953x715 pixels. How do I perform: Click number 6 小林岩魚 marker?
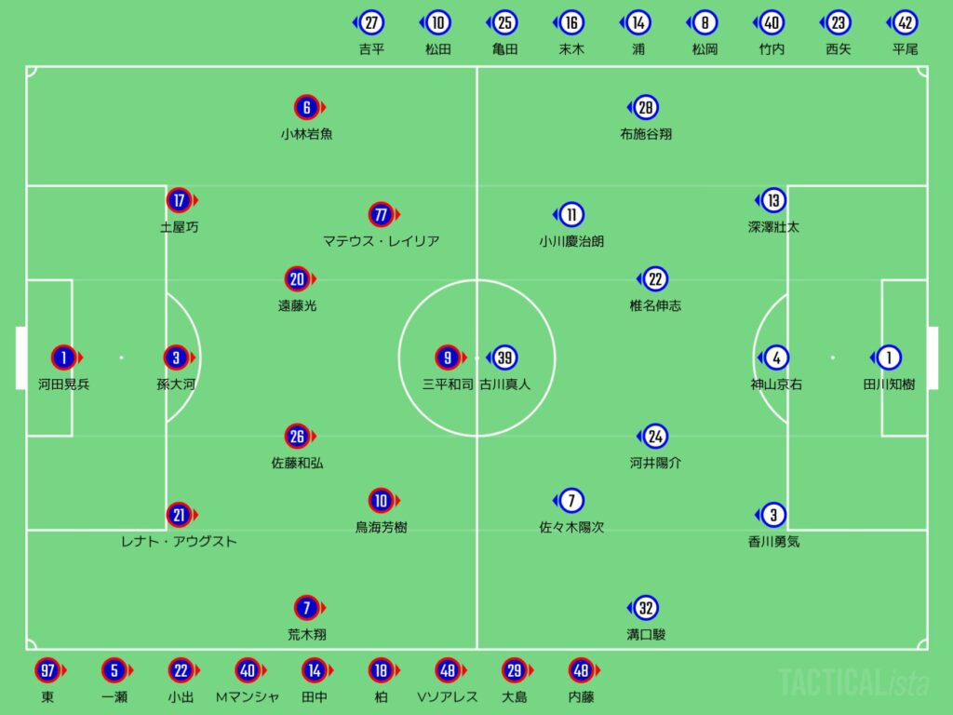click(x=307, y=108)
